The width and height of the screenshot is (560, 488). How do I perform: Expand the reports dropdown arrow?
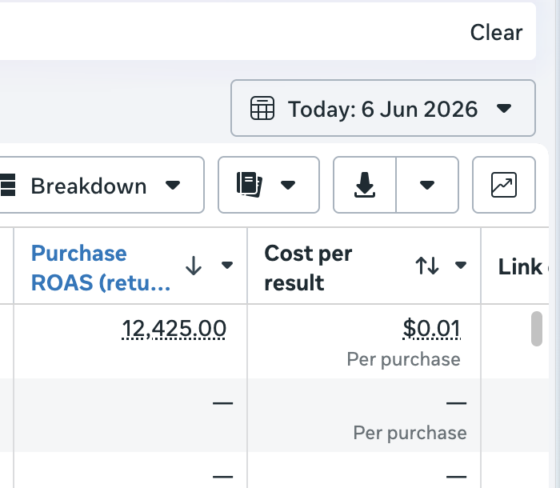click(287, 185)
